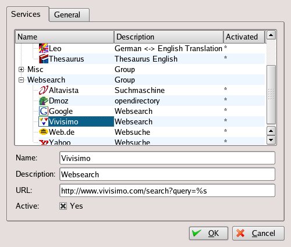Collapse the Websearch group

21,80
